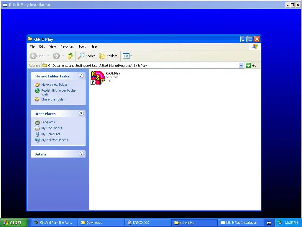Click Make a new folder
This screenshot has width=302, height=227.
tap(54, 85)
